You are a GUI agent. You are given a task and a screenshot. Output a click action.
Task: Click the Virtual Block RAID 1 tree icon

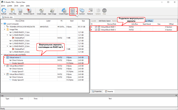pyautogui.click(x=8, y=66)
